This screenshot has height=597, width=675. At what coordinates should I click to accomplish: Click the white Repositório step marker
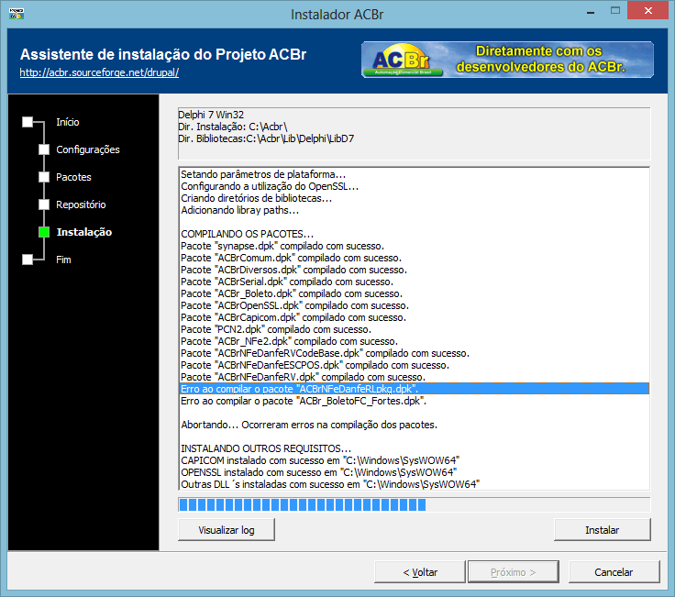point(44,205)
